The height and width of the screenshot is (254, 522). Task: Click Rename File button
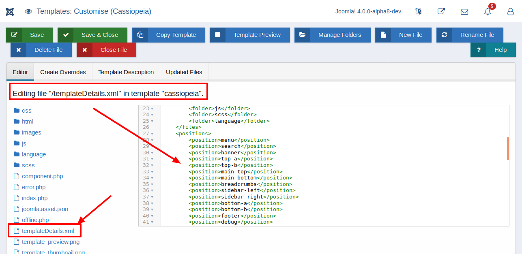point(470,35)
